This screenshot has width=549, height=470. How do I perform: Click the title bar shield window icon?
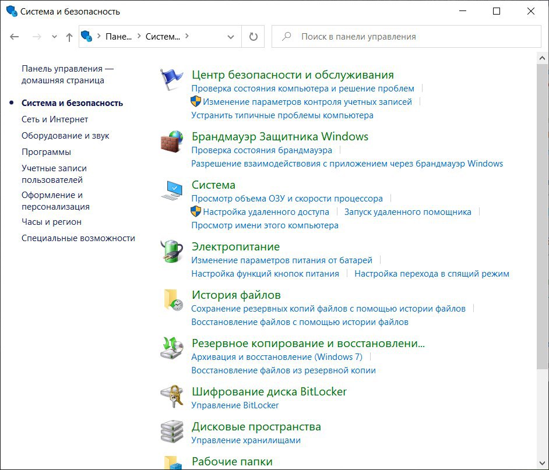[12, 11]
